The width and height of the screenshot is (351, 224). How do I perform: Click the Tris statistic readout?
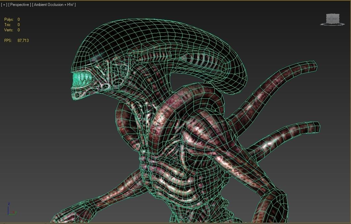click(x=12, y=25)
